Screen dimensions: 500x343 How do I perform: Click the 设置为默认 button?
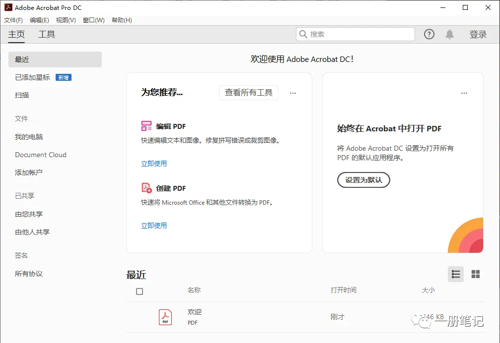pyautogui.click(x=363, y=180)
